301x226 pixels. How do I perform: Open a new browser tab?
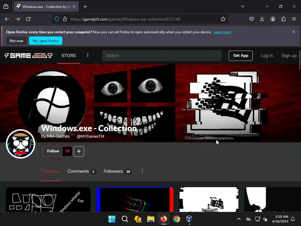click(x=85, y=7)
